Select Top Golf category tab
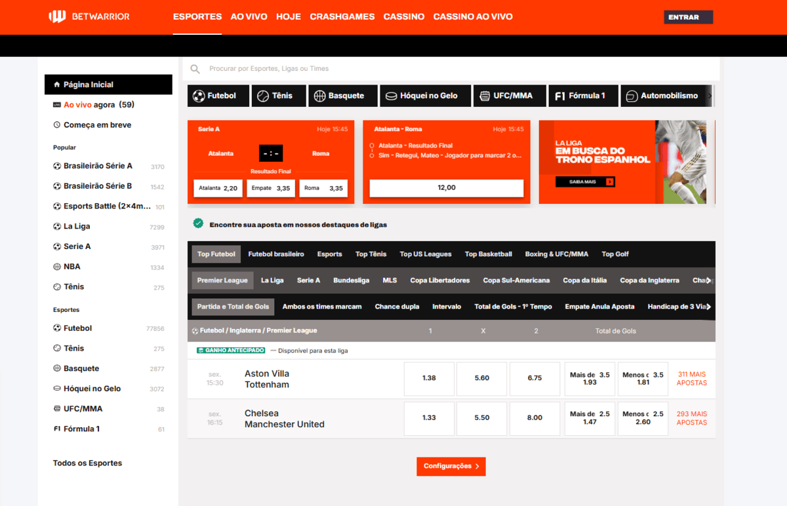 (615, 254)
